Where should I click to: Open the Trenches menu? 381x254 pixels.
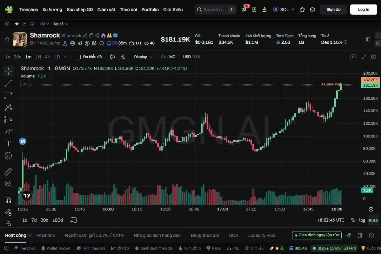click(x=29, y=10)
